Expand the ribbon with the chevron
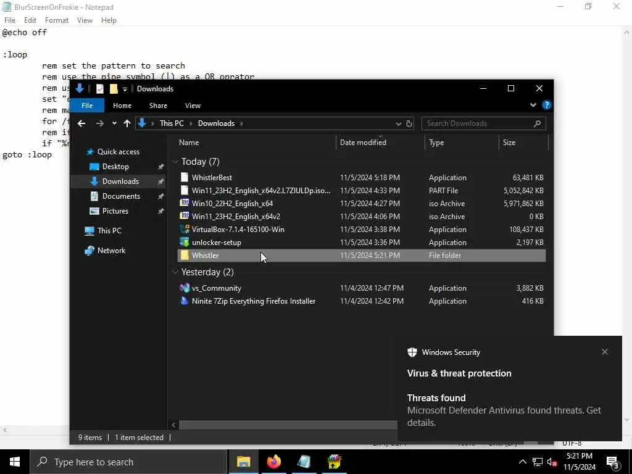Viewport: 632px width, 474px height. pos(533,105)
